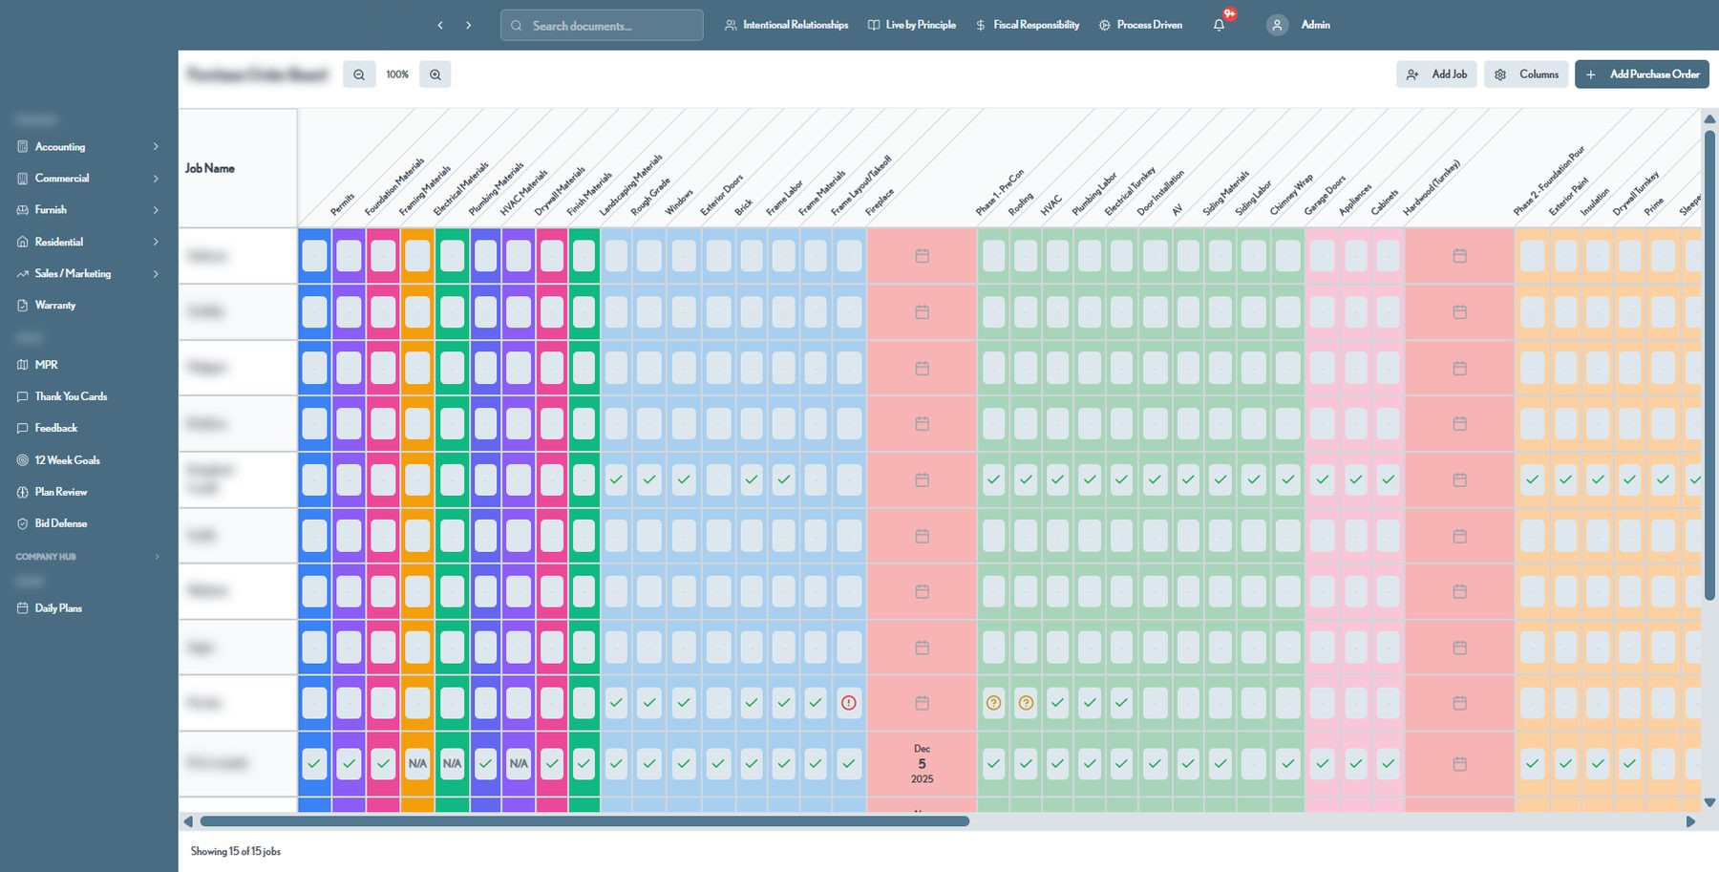Click the user avatar icon beside Admin
This screenshot has width=1719, height=872.
coord(1278,26)
